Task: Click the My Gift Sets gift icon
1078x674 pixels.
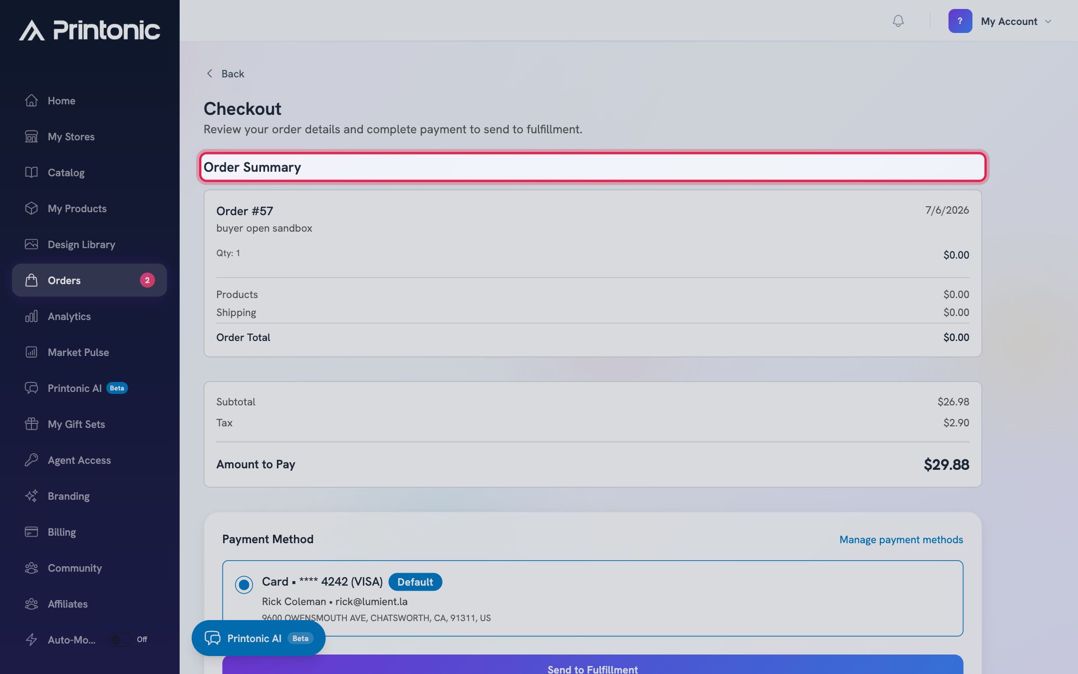Action: click(31, 424)
